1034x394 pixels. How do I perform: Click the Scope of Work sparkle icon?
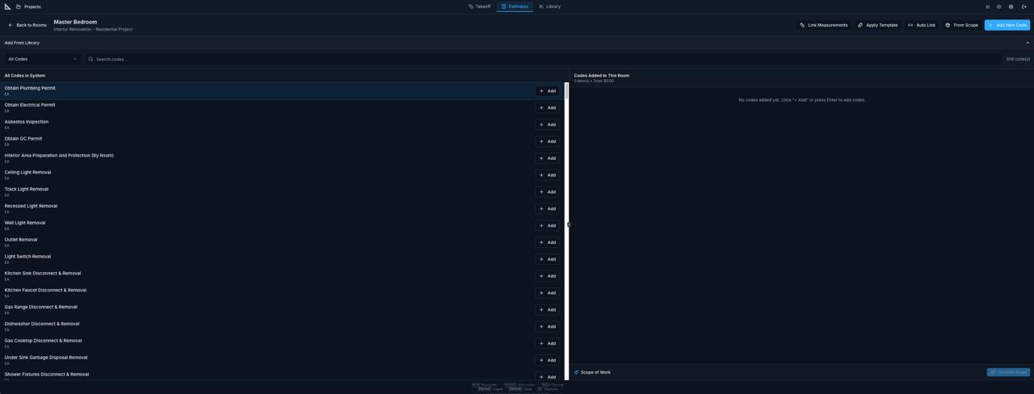(x=576, y=372)
